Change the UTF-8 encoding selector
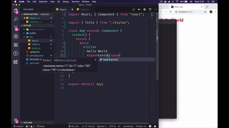 tap(112, 126)
